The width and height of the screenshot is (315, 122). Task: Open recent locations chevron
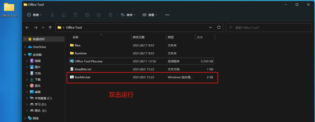click(x=43, y=28)
